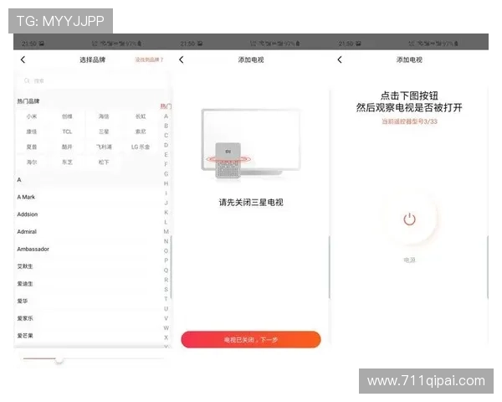Select hot brand 小米

(32, 116)
